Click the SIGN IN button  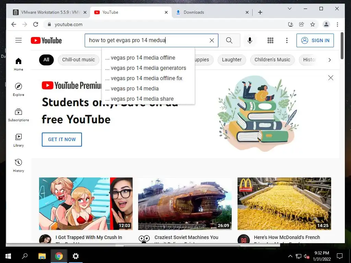(315, 40)
